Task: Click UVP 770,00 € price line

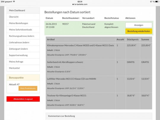Action: [67, 55]
